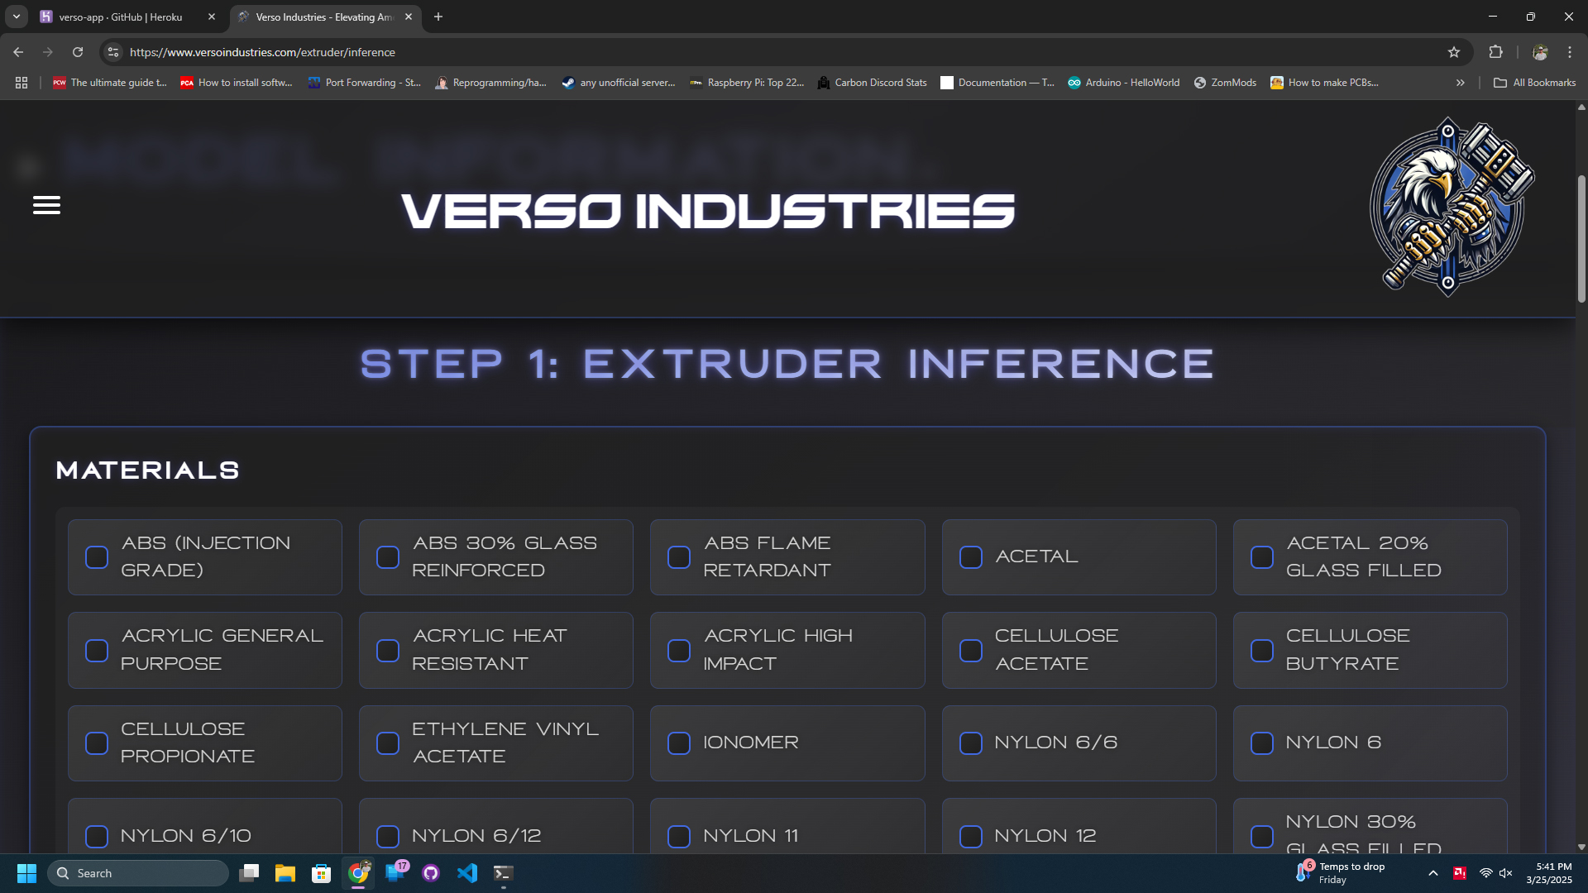Screen dimensions: 1588x893
Task: View site information icon in address bar
Action: [x=113, y=52]
